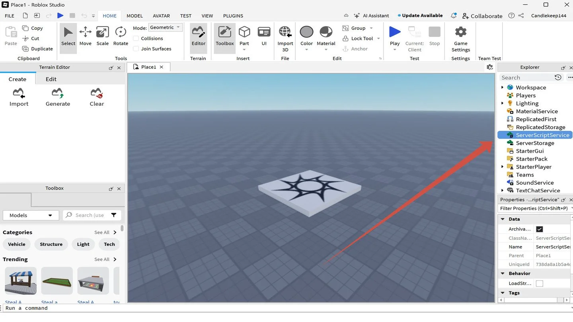Viewport: 573px width, 322px height.
Task: Choose the Rotate tool
Action: pyautogui.click(x=121, y=36)
